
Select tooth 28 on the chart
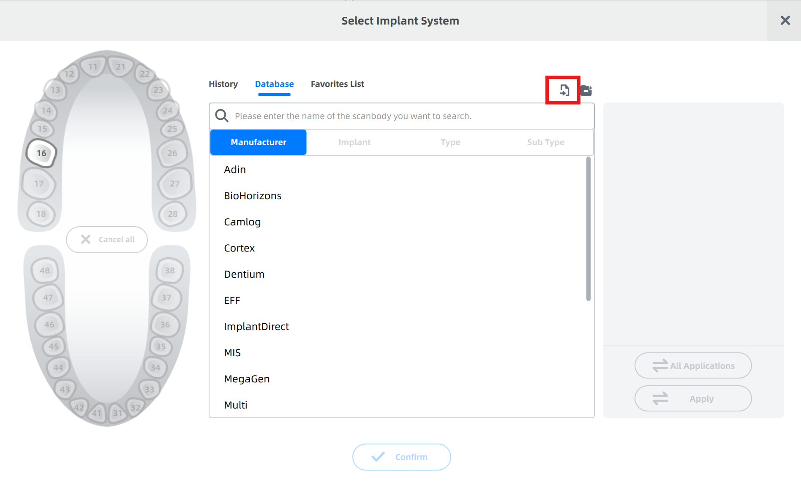(x=173, y=214)
